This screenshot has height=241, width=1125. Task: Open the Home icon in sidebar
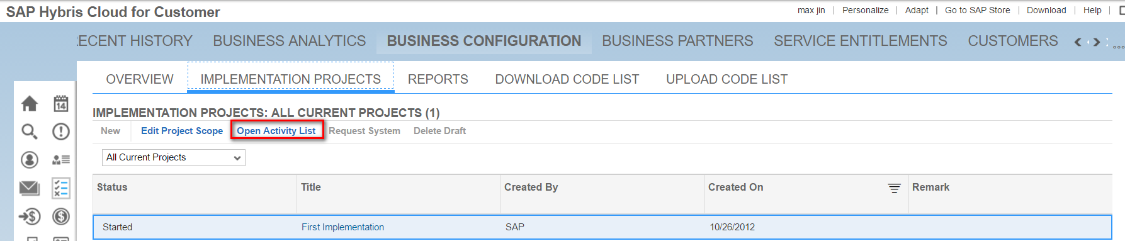click(30, 103)
